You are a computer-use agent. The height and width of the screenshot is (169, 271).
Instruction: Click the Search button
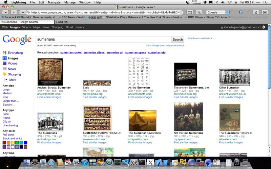click(x=178, y=40)
